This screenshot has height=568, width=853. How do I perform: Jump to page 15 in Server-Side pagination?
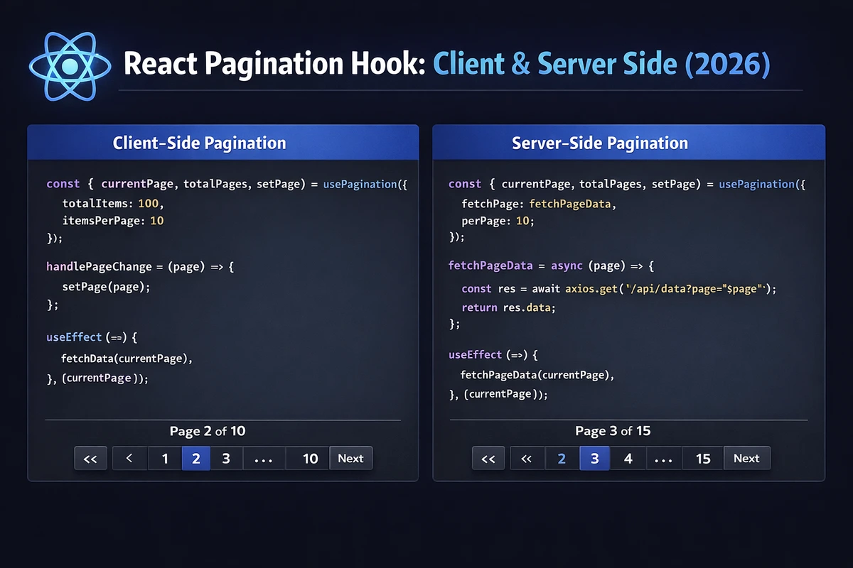(702, 458)
